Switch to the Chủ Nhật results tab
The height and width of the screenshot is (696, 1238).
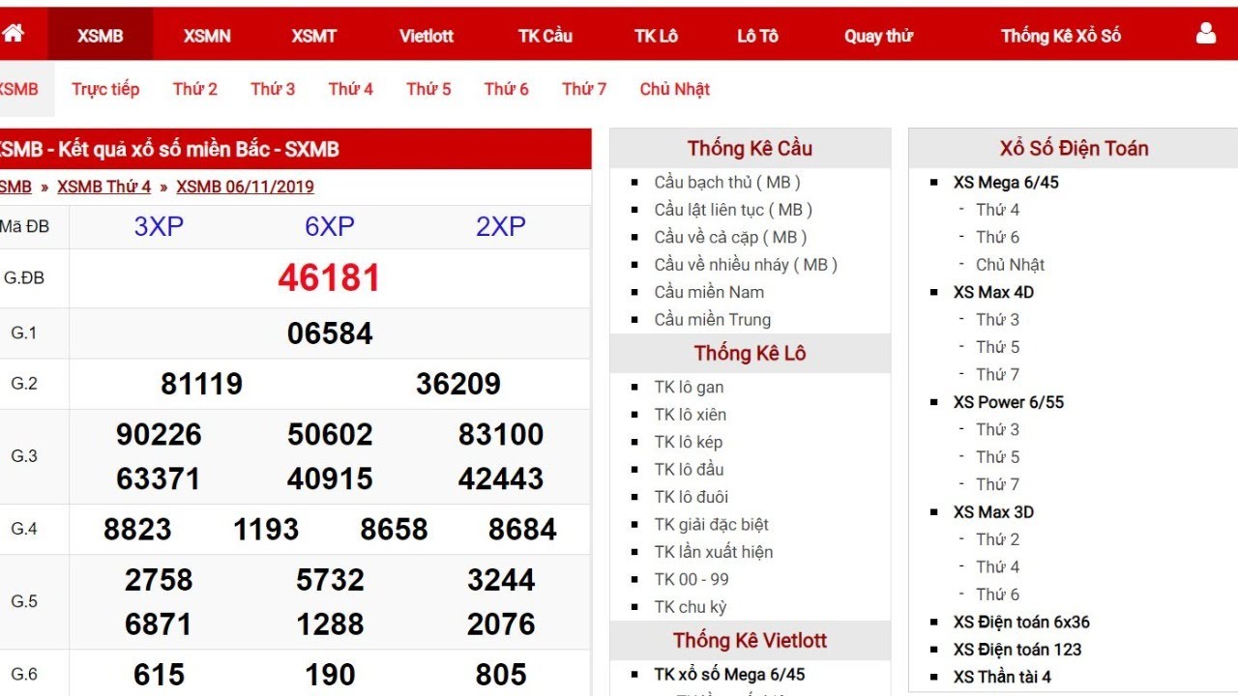674,89
